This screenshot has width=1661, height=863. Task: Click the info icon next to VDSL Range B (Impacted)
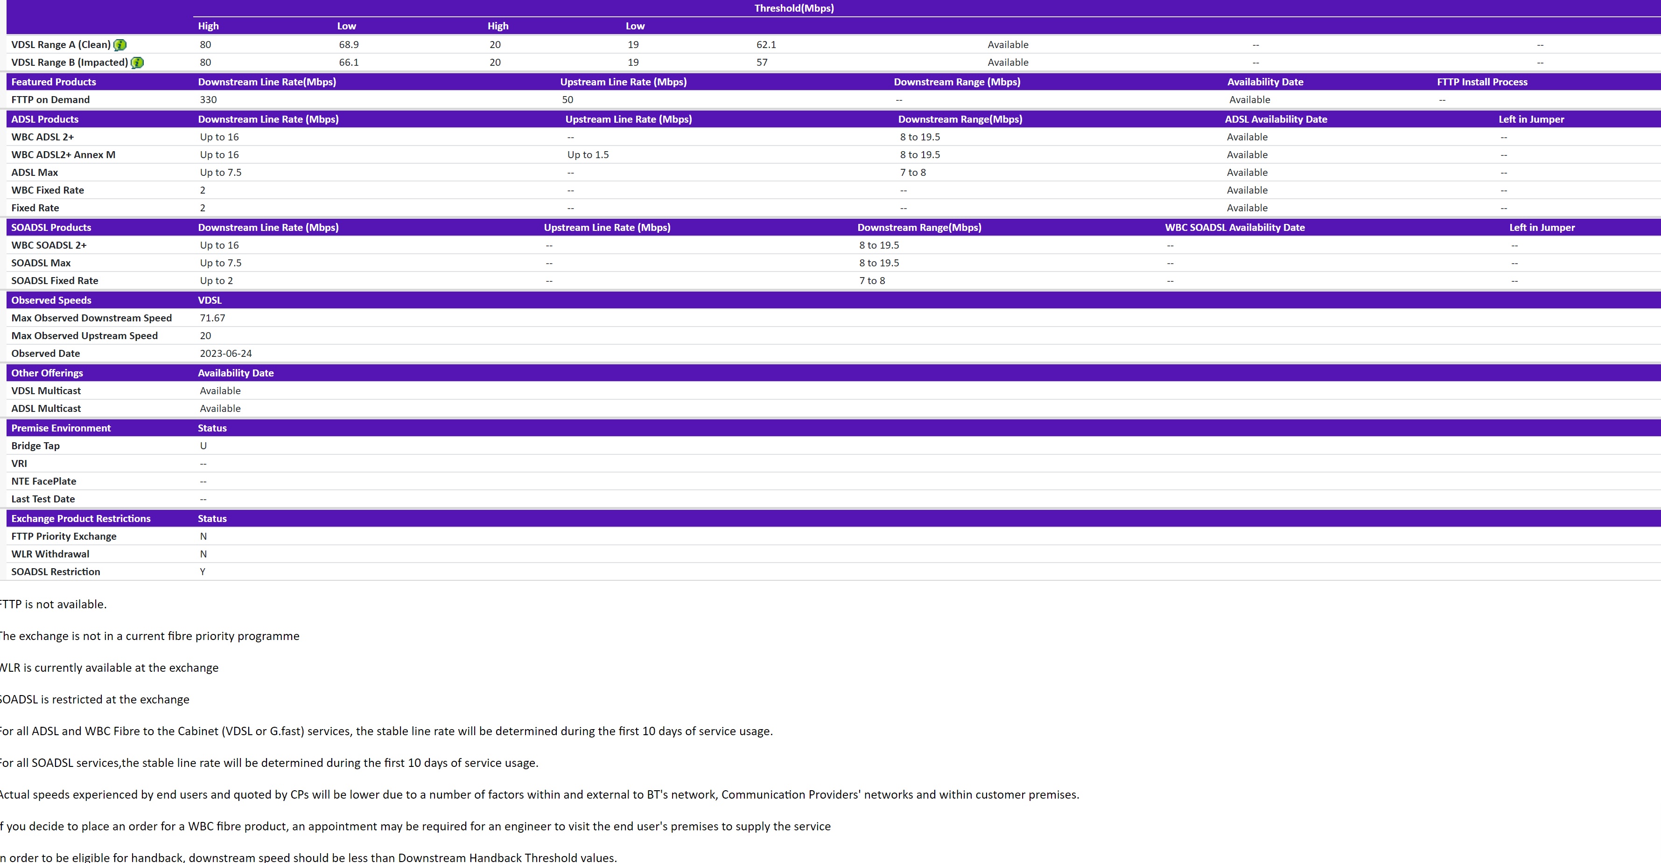[x=136, y=63]
